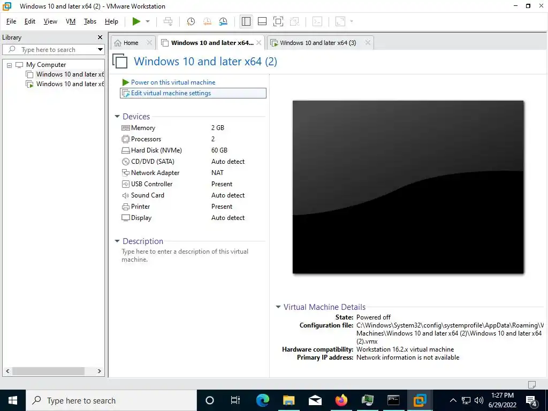The image size is (548, 411).
Task: Collapse the Virtual Machine Details section
Action: click(278, 307)
